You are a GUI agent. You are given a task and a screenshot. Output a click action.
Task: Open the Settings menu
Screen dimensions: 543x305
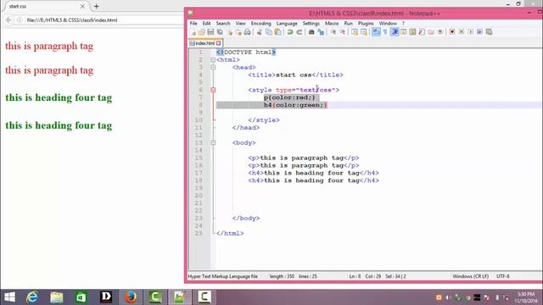coord(311,23)
